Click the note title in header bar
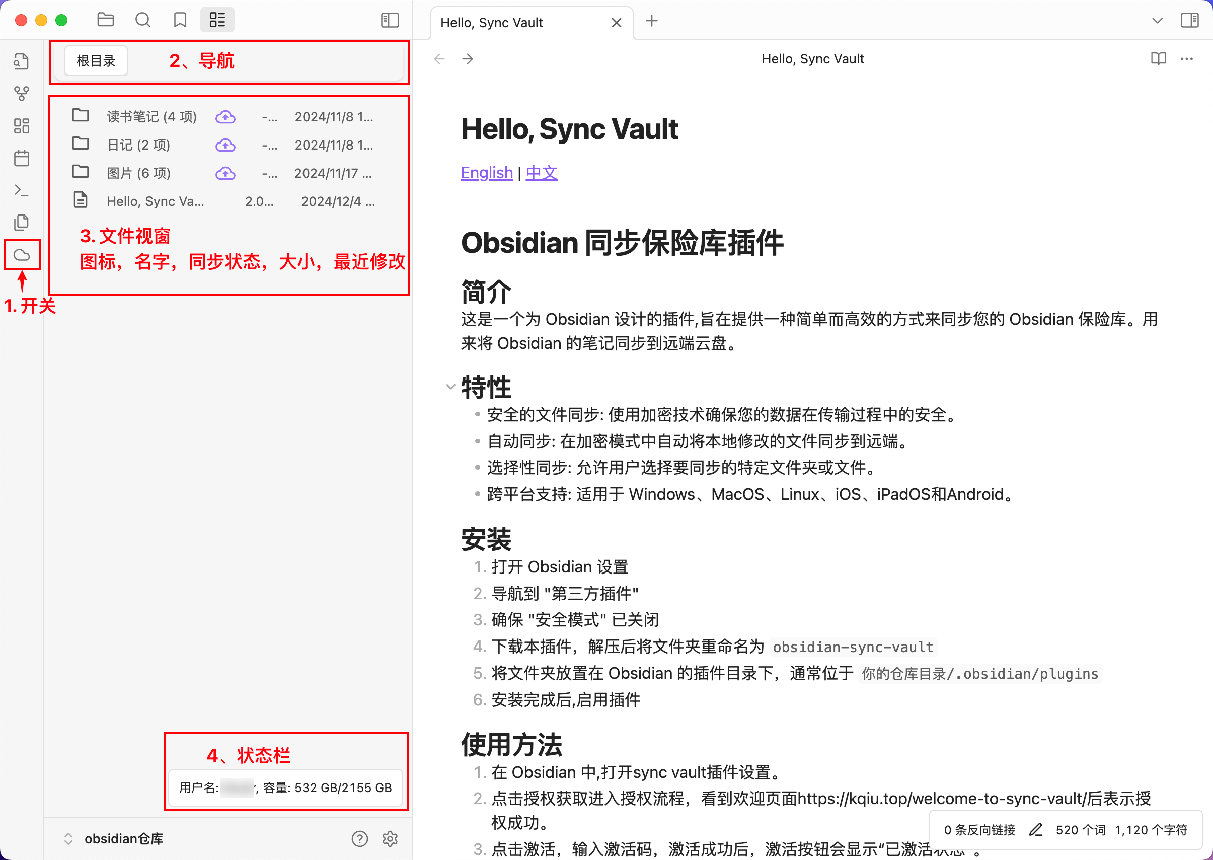This screenshot has width=1213, height=860. [812, 59]
